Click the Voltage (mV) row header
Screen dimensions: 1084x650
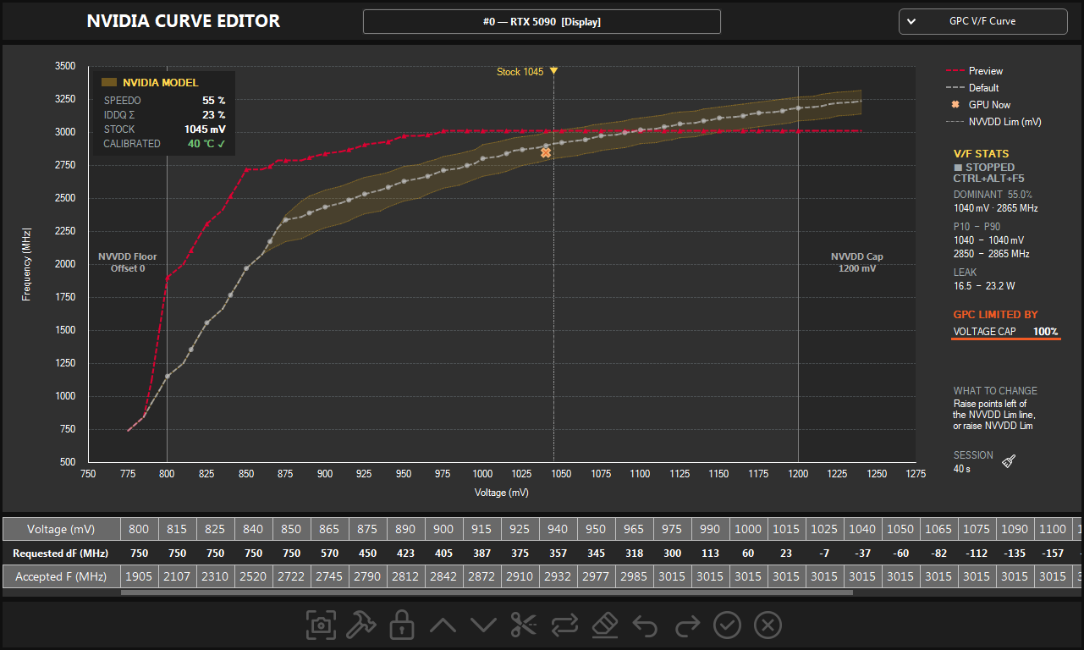tap(62, 529)
